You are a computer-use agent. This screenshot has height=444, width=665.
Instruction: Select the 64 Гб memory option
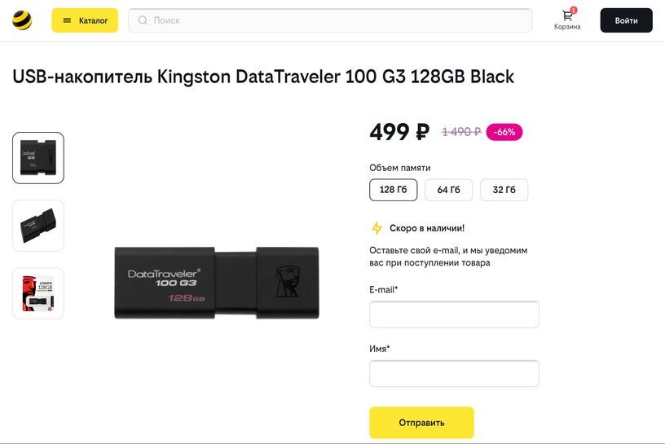tap(448, 190)
